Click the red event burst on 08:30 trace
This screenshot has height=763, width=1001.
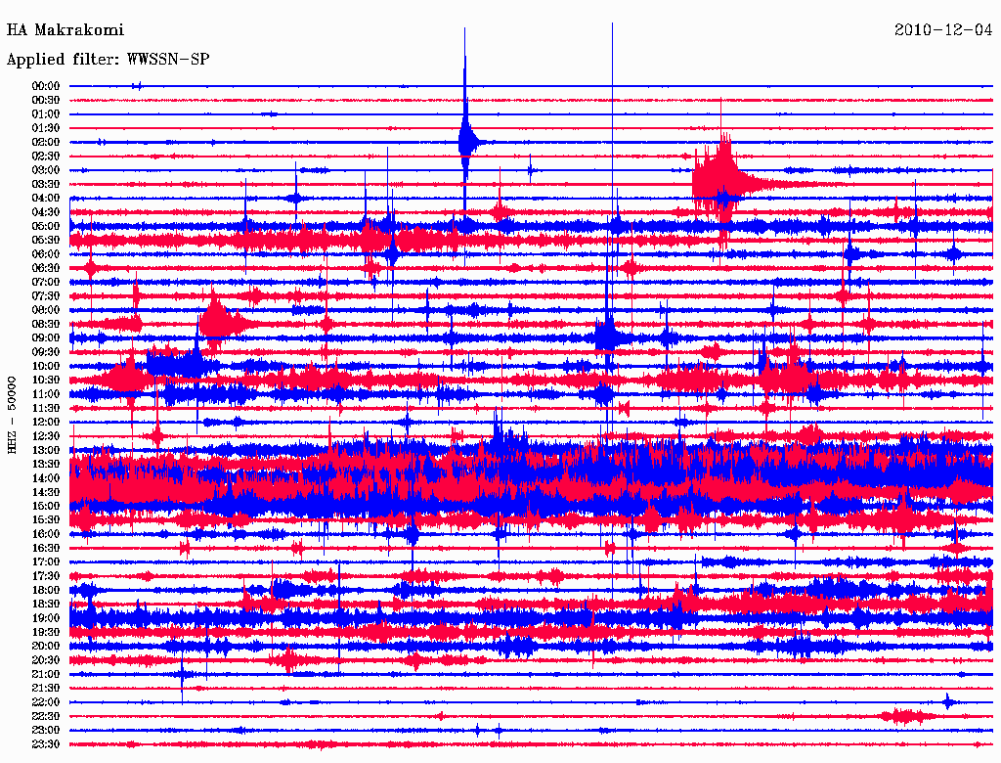[x=217, y=323]
